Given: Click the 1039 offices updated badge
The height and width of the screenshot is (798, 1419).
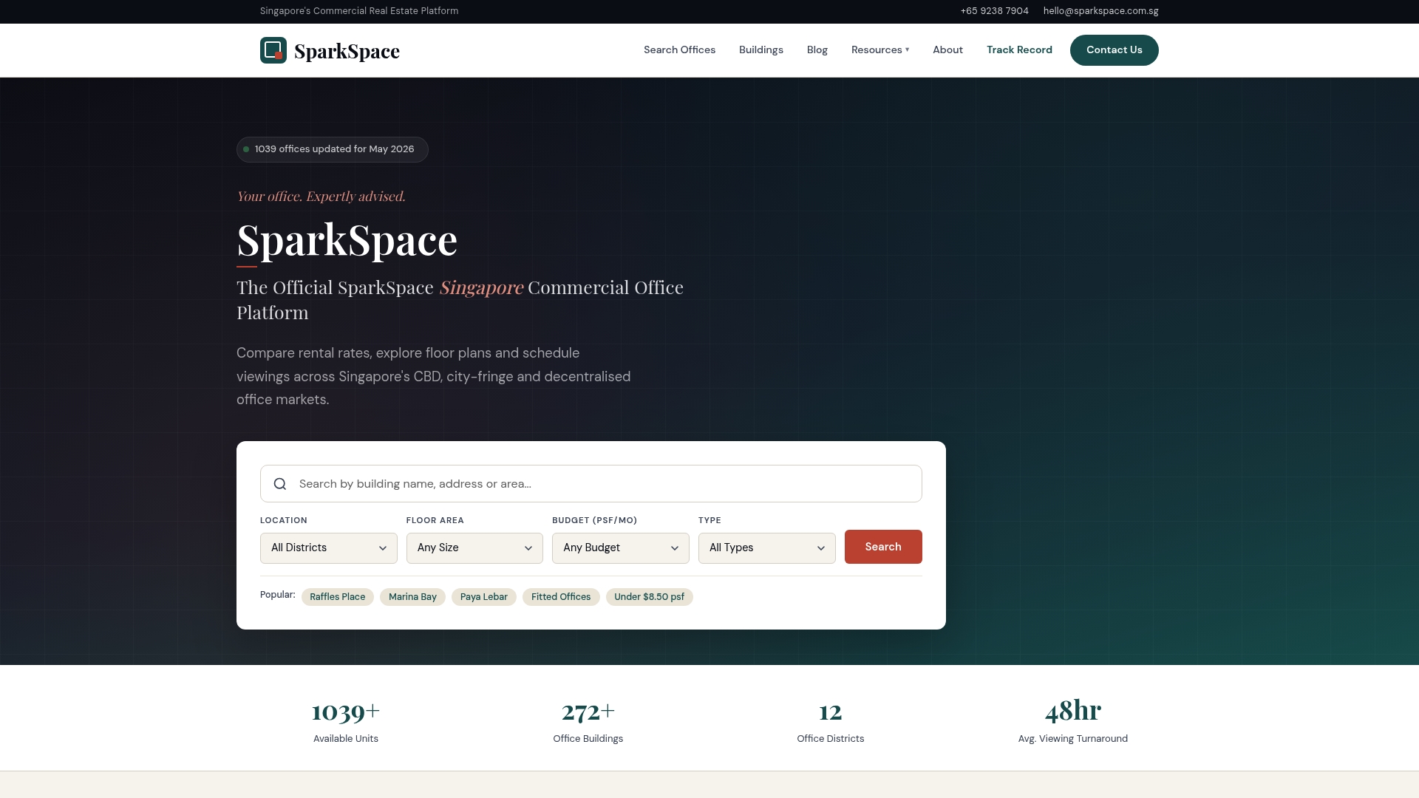Looking at the screenshot, I should pos(333,149).
